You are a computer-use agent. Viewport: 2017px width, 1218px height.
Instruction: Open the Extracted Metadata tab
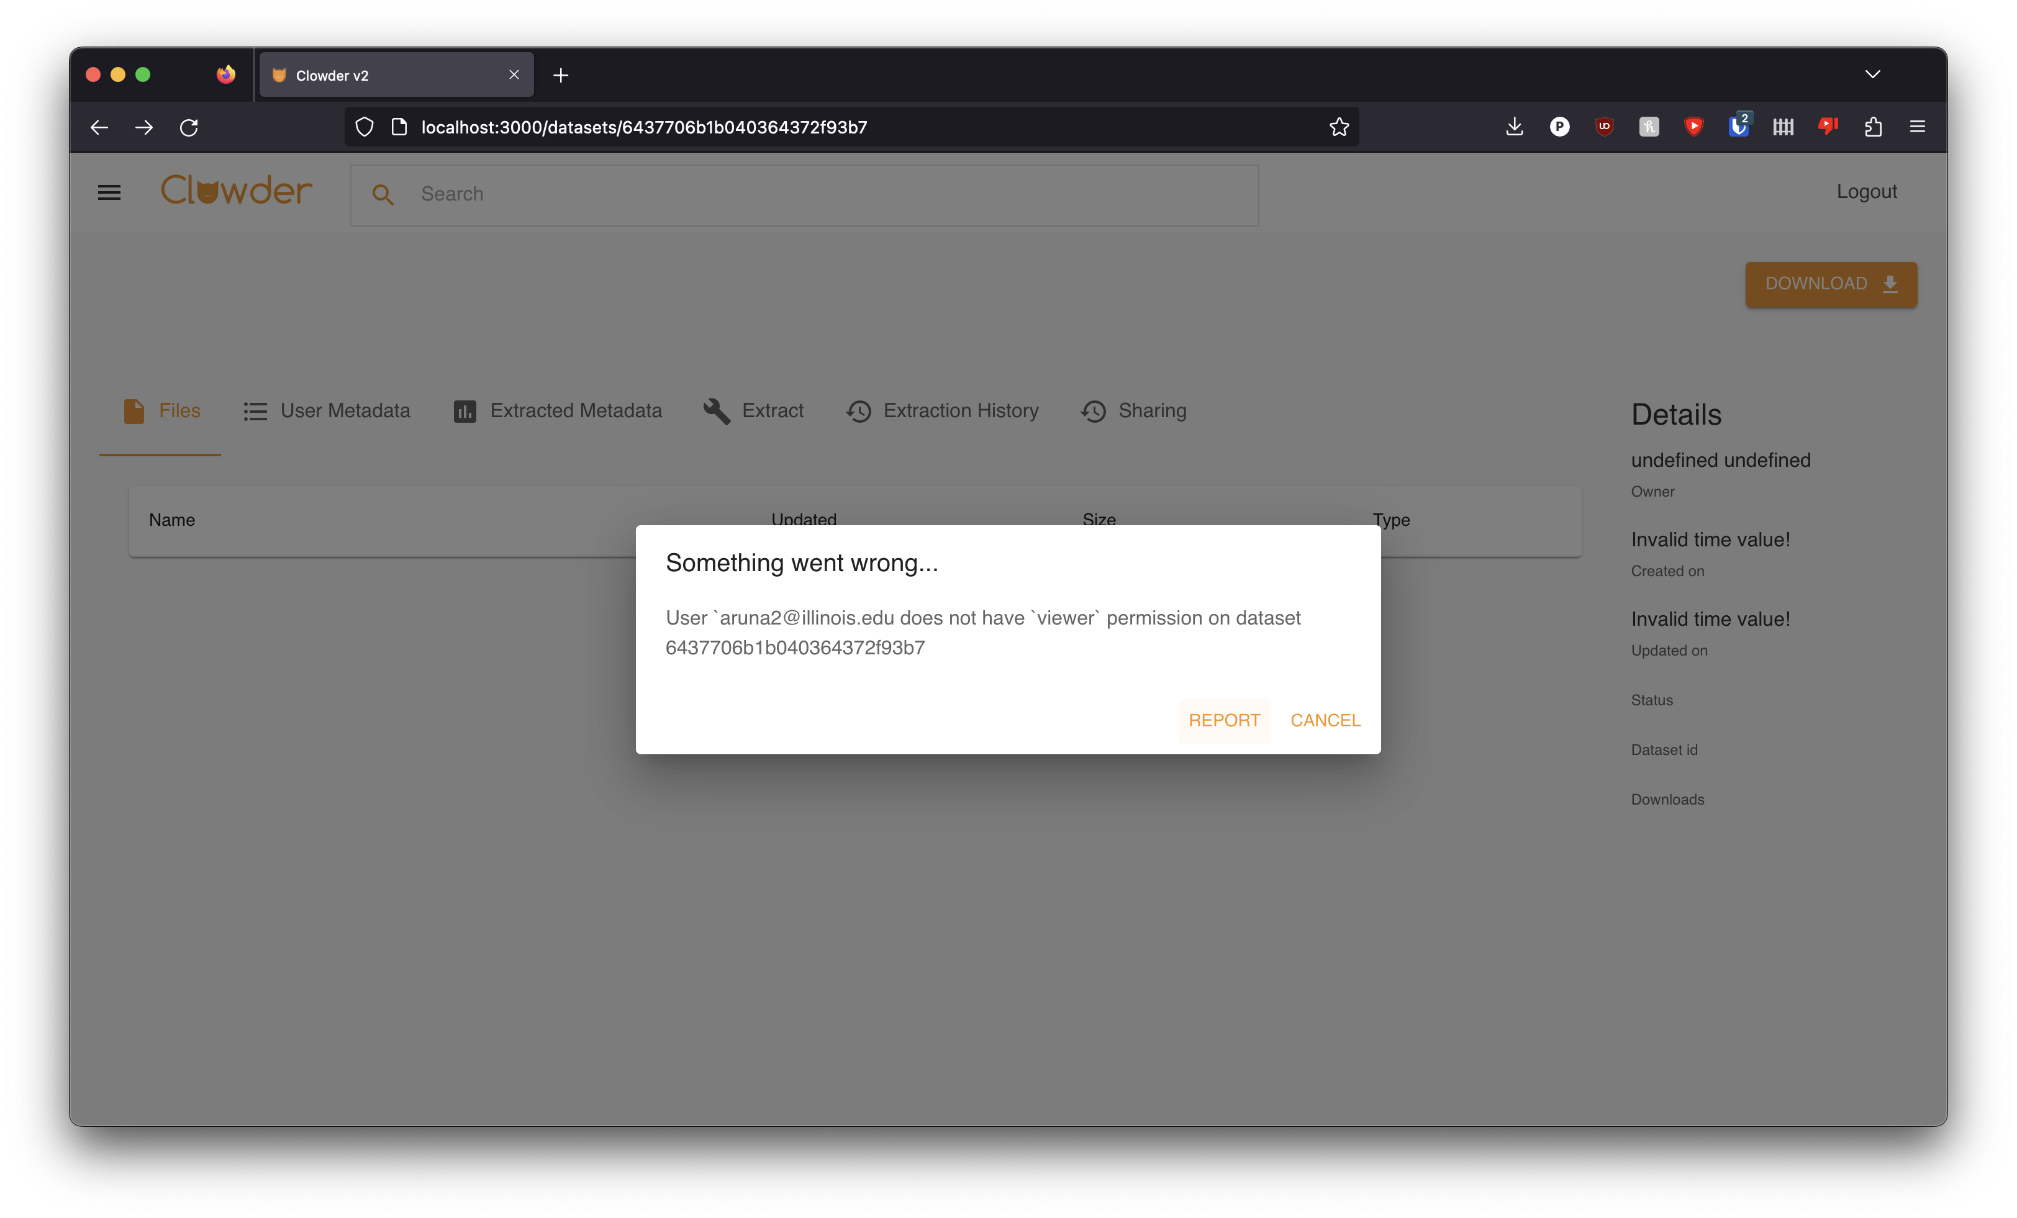pos(558,411)
